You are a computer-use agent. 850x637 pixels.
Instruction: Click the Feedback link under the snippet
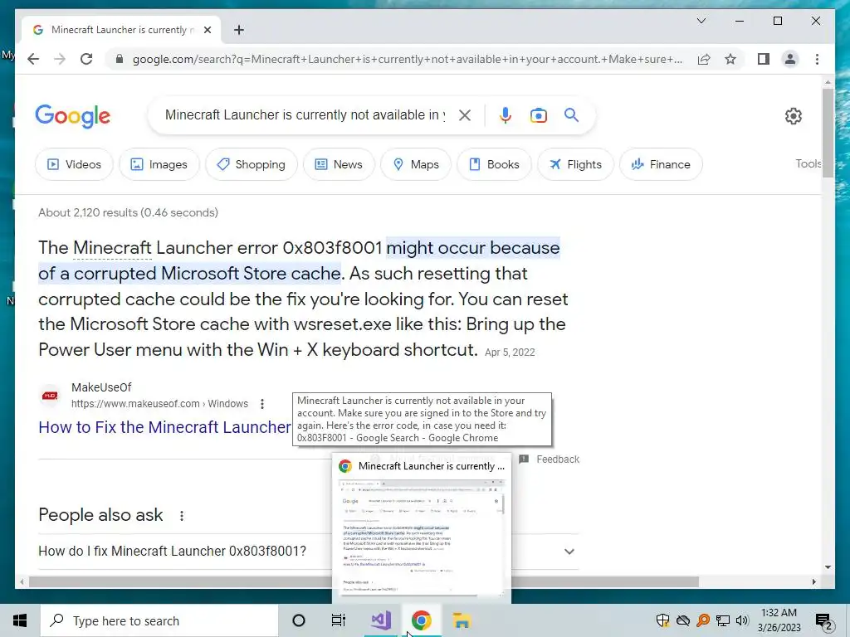pos(550,460)
